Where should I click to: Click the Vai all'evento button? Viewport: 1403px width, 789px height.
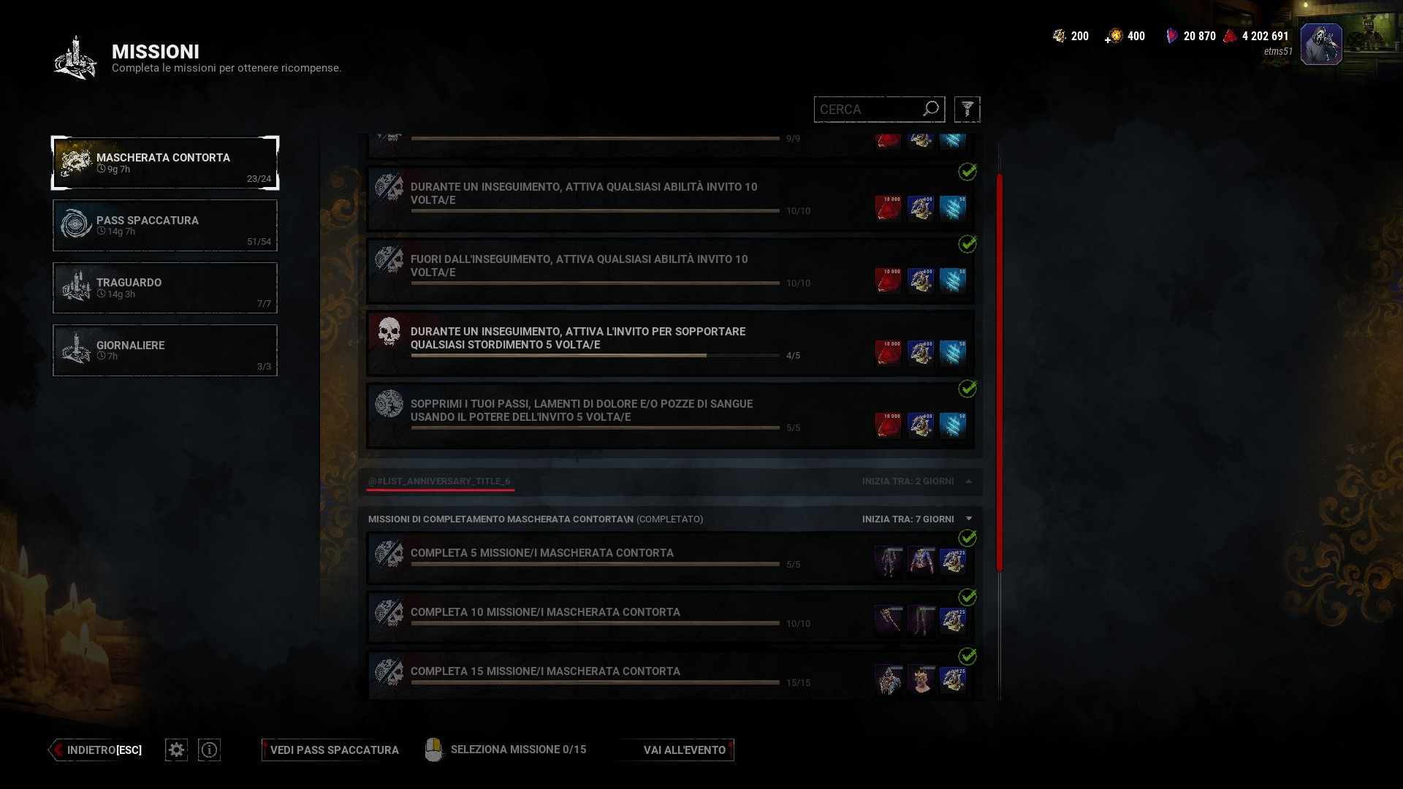[678, 750]
